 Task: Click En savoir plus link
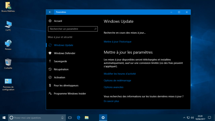(x=111, y=101)
